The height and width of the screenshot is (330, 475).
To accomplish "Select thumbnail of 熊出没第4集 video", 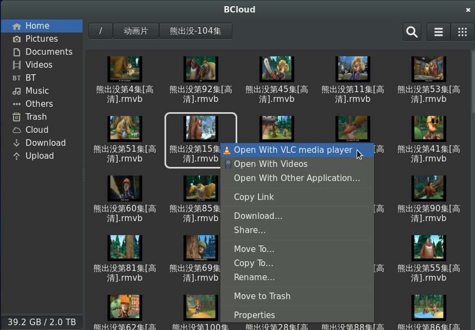I will pos(125,69).
